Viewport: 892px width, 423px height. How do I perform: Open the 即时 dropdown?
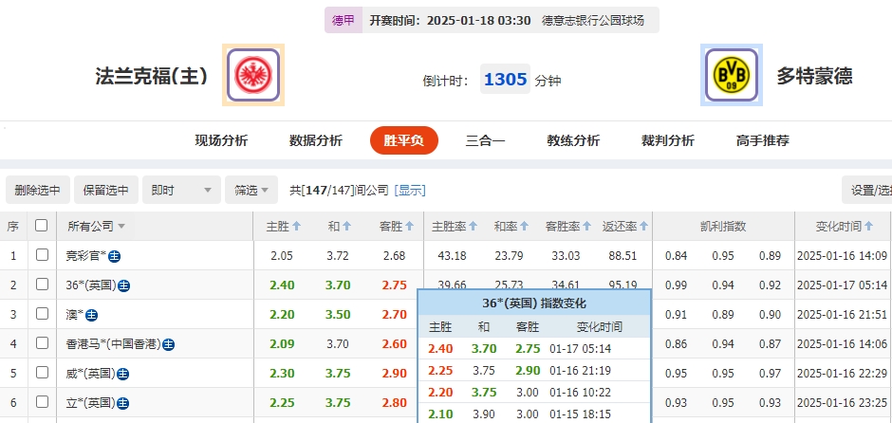click(x=181, y=190)
